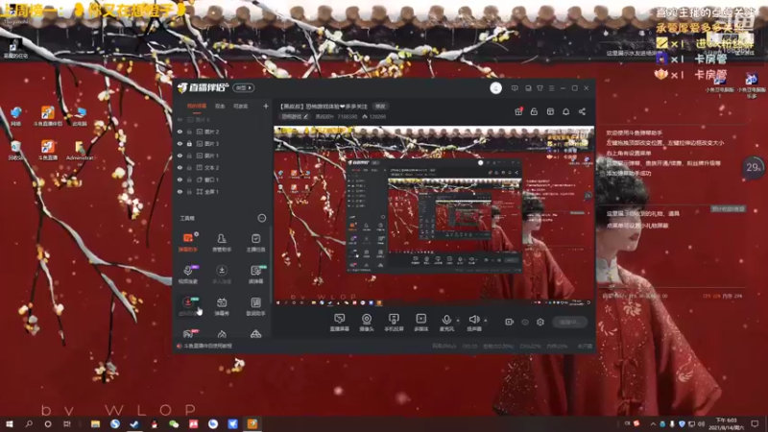Switch to the third scene tab
Image resolution: width=768 pixels, height=432 pixels.
point(241,107)
